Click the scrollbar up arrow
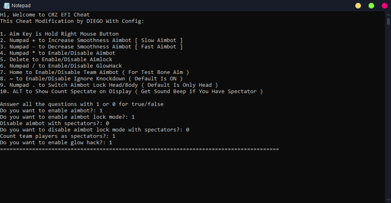The width and height of the screenshot is (391, 203). click(388, 15)
